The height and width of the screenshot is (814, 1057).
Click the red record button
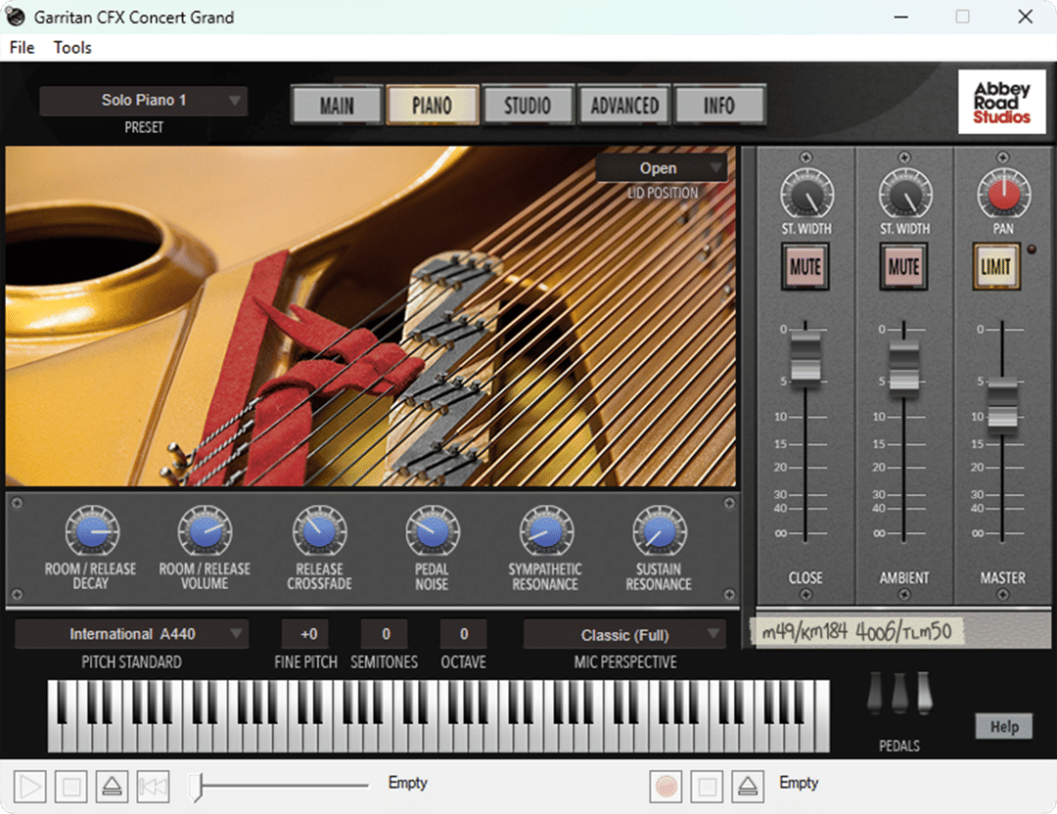(x=666, y=787)
